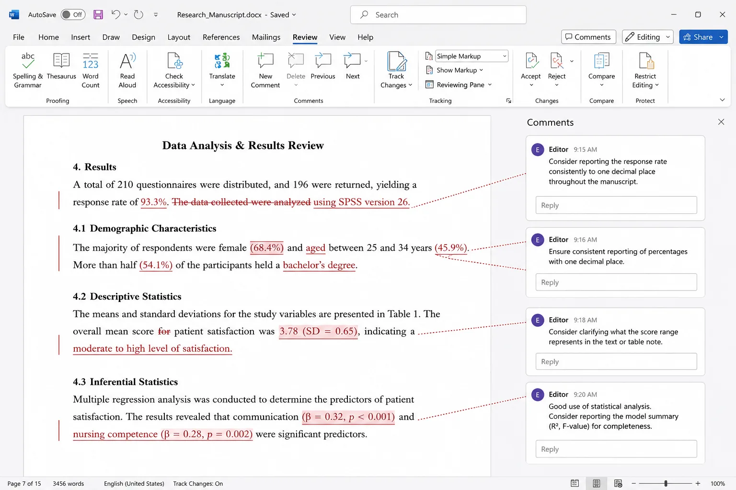Screen dimensions: 736x490
Task: Collapse the ribbon with chevron
Action: 722,100
